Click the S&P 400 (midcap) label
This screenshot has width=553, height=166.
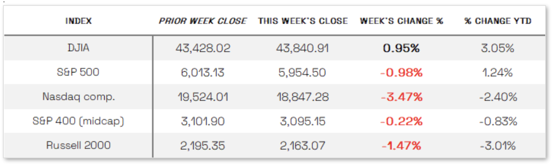point(78,121)
